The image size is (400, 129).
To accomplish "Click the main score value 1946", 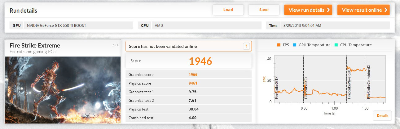I will 200,61.
